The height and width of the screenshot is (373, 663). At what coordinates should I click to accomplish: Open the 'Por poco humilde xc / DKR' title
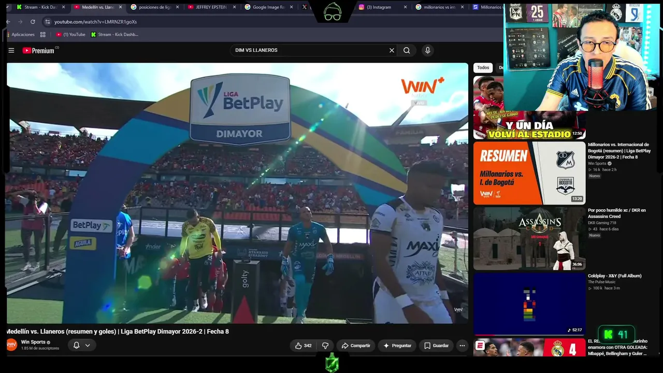[x=617, y=213]
